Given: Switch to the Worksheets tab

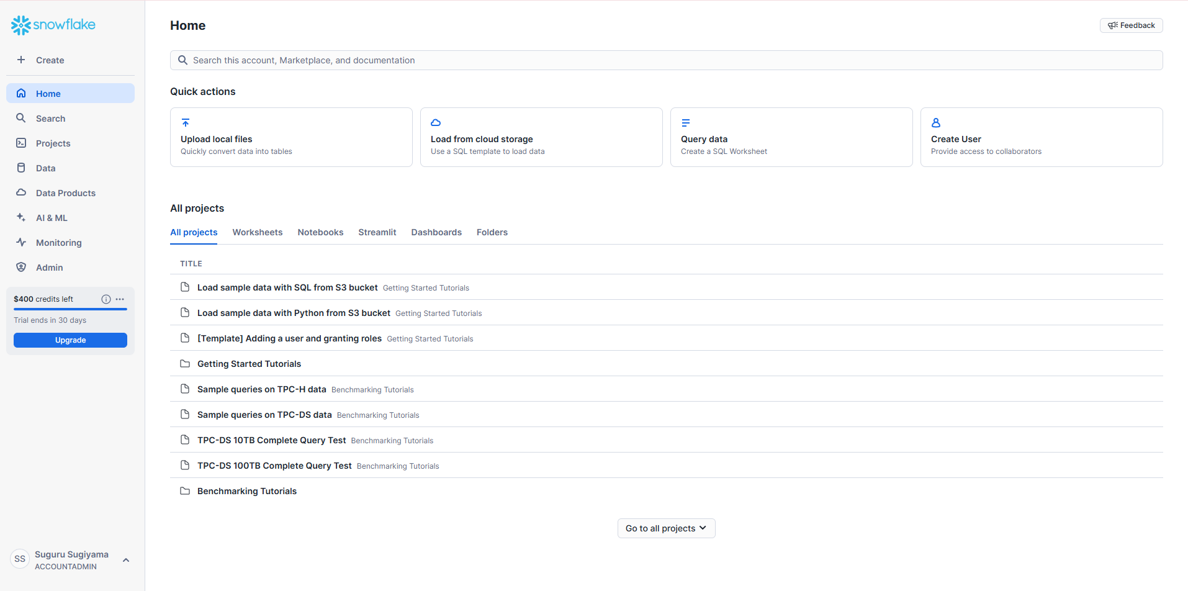Looking at the screenshot, I should tap(258, 232).
